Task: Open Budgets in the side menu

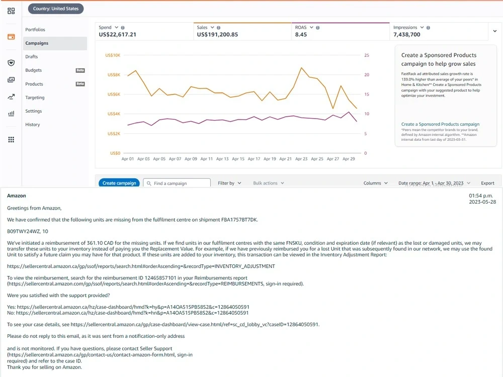Action: pyautogui.click(x=33, y=70)
